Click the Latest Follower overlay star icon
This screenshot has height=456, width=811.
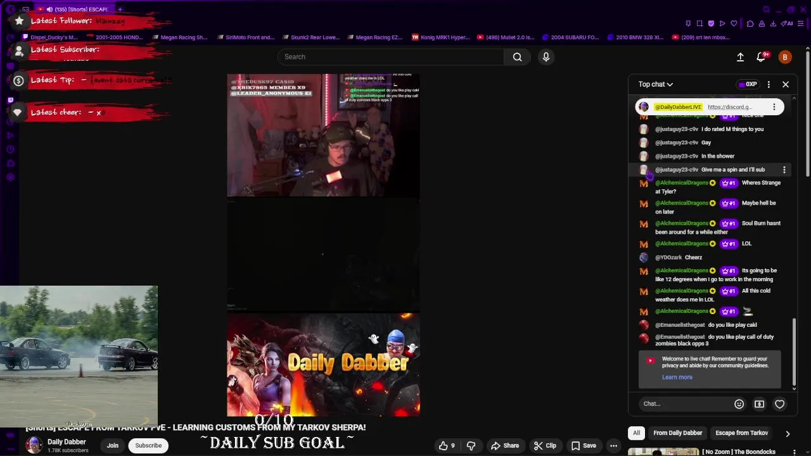pyautogui.click(x=19, y=21)
